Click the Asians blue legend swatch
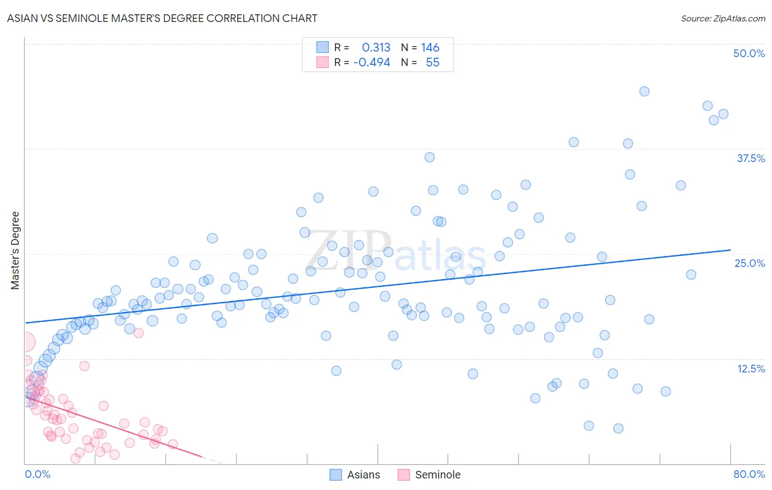This screenshot has height=490, width=772. point(335,475)
